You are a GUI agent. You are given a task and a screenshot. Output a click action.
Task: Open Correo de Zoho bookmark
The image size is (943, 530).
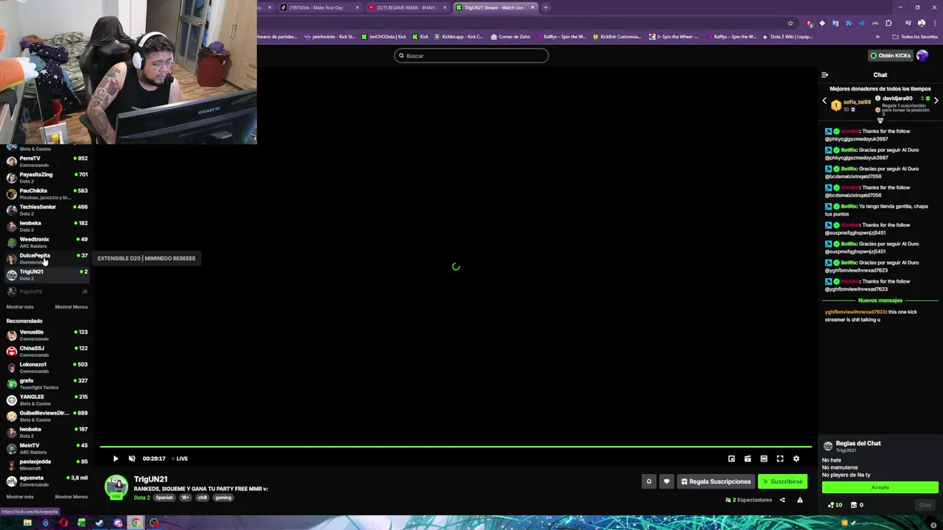point(511,37)
